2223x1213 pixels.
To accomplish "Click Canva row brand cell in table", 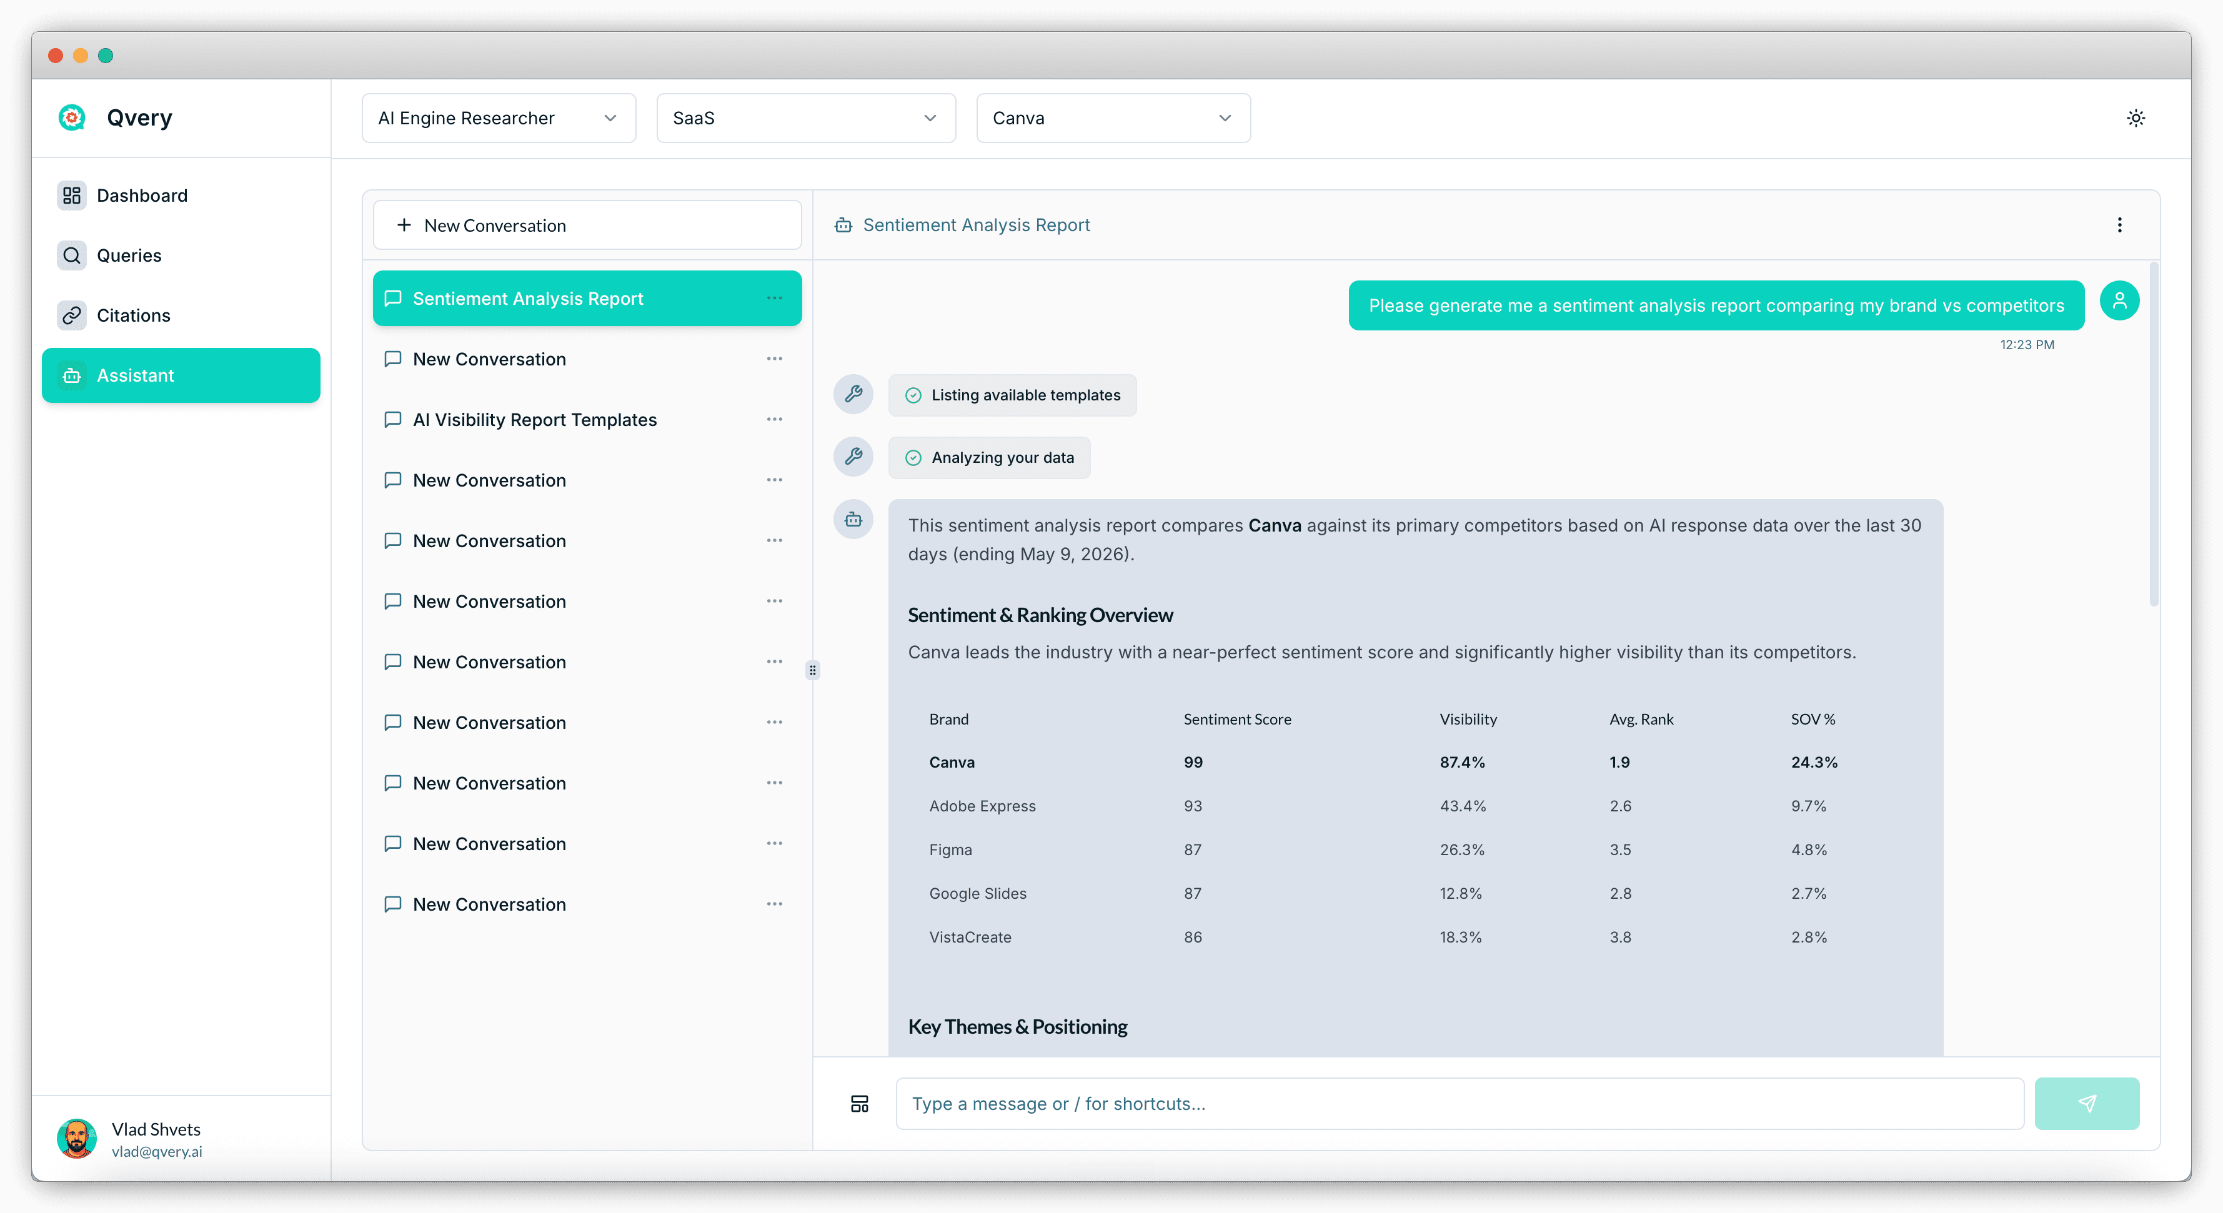I will (x=952, y=763).
